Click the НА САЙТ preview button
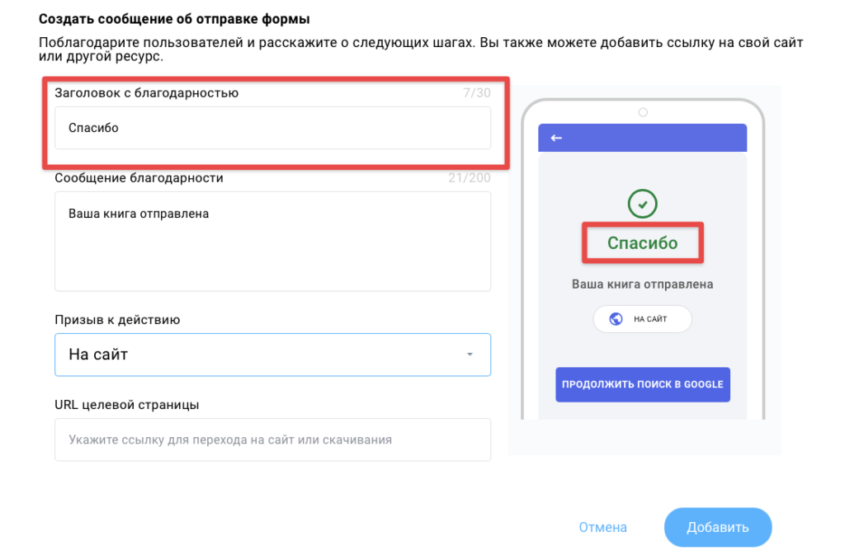 coord(642,319)
